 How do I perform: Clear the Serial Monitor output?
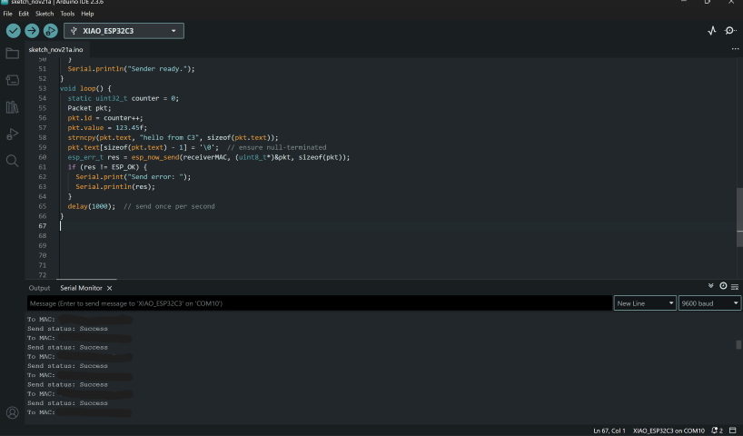[x=735, y=286]
